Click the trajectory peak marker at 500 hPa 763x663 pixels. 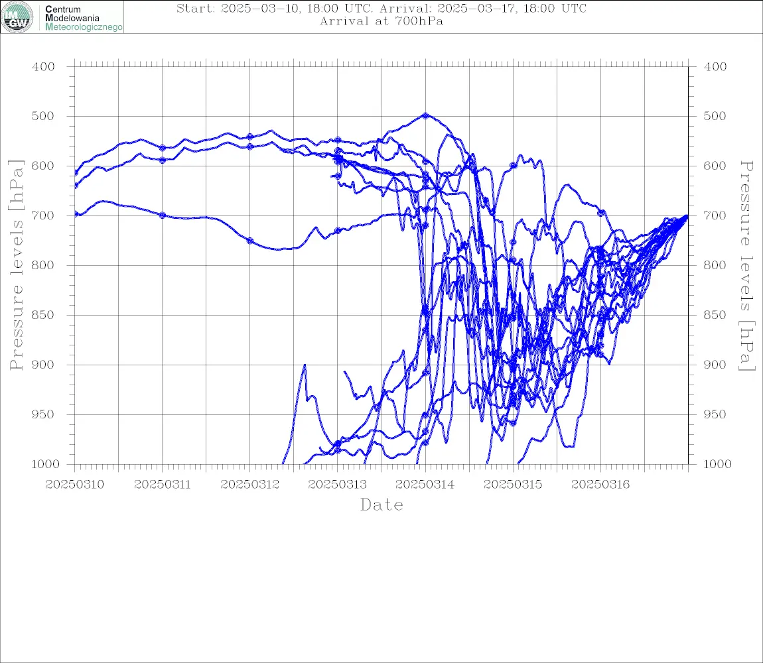(425, 116)
